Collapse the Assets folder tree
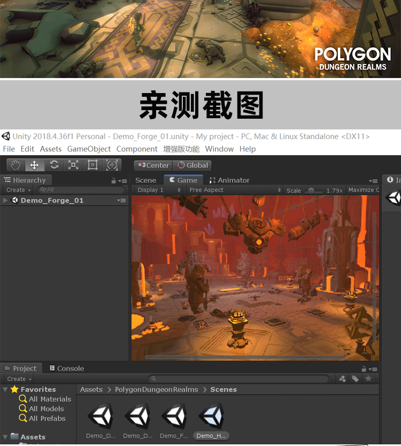The height and width of the screenshot is (446, 401). pyautogui.click(x=5, y=436)
